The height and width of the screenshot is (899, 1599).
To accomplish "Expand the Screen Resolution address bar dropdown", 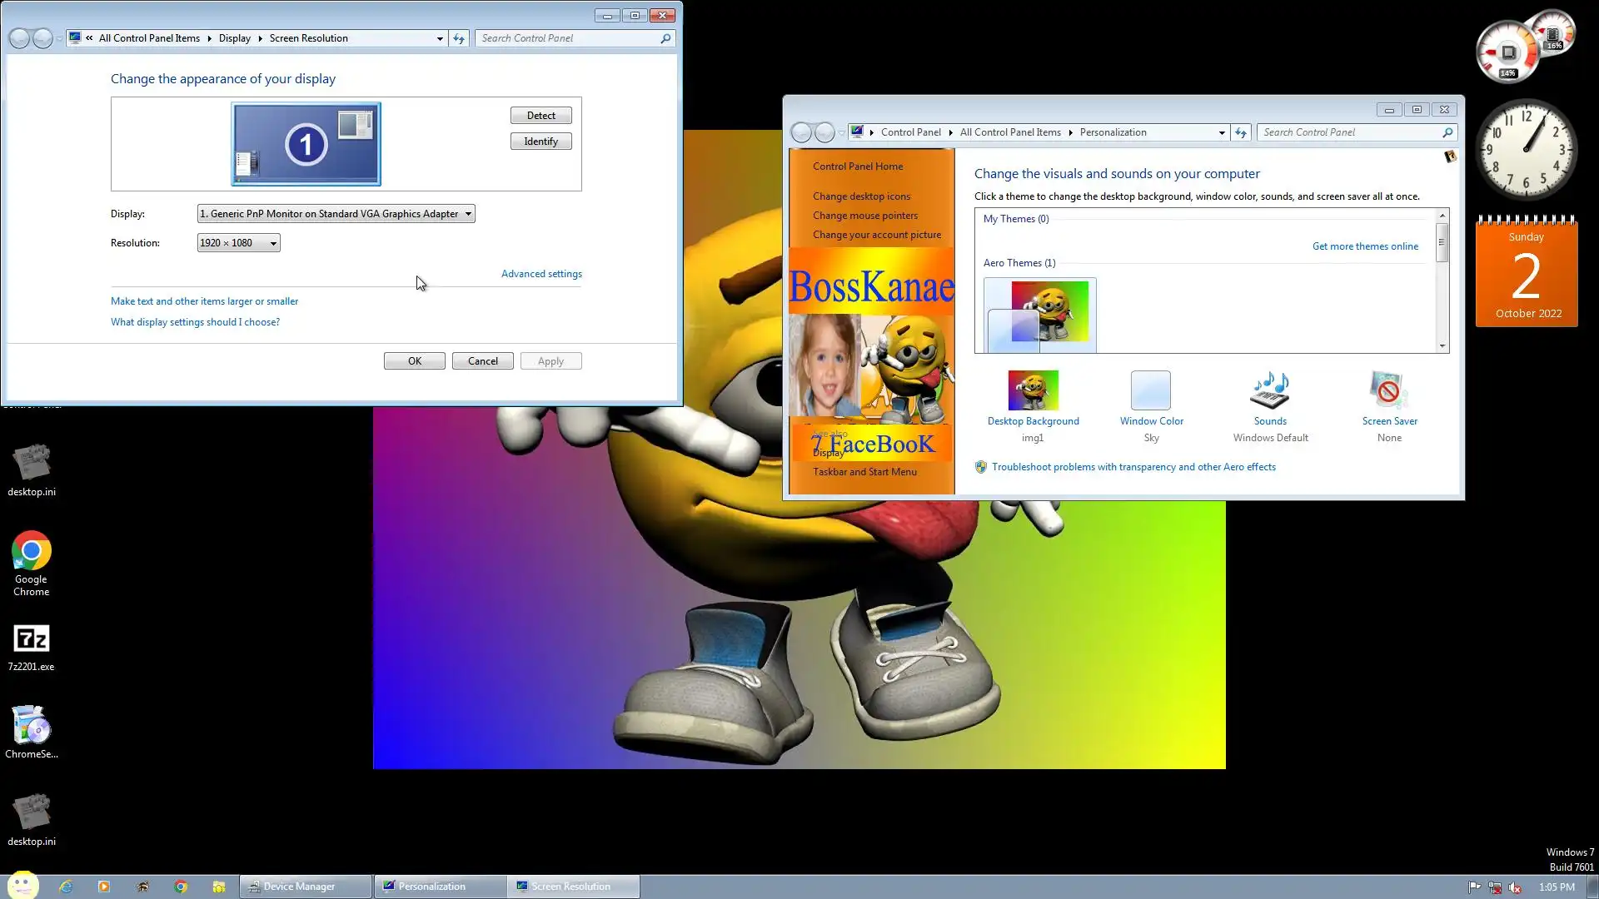I will [440, 38].
